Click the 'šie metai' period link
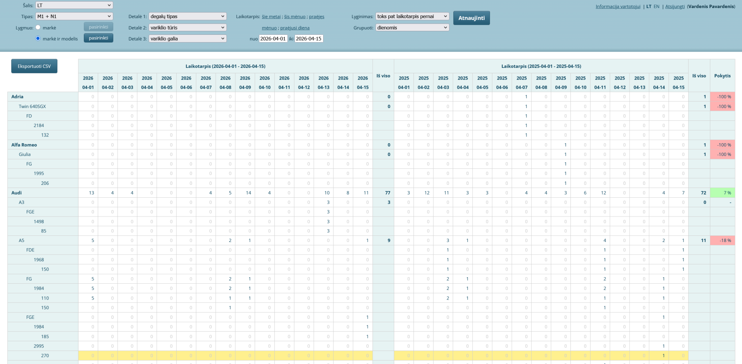Screen dimensions: 742x364 [x=271, y=17]
